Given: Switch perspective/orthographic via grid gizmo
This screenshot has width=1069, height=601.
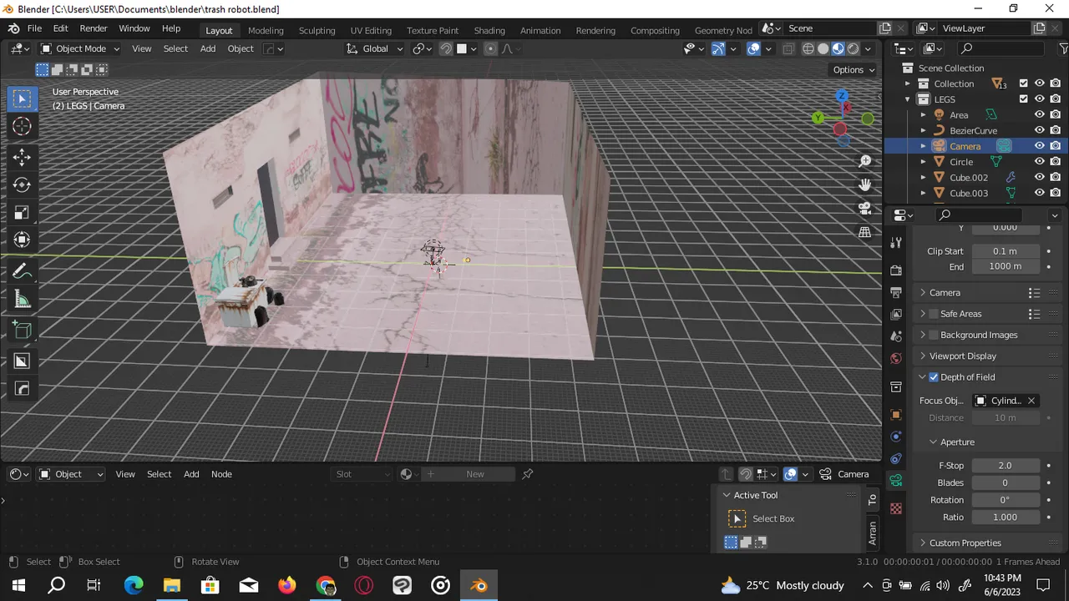Looking at the screenshot, I should pos(865,232).
